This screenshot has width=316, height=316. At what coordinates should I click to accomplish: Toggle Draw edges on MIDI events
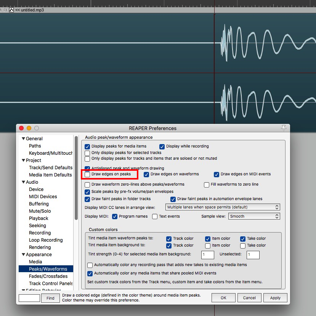(217, 174)
